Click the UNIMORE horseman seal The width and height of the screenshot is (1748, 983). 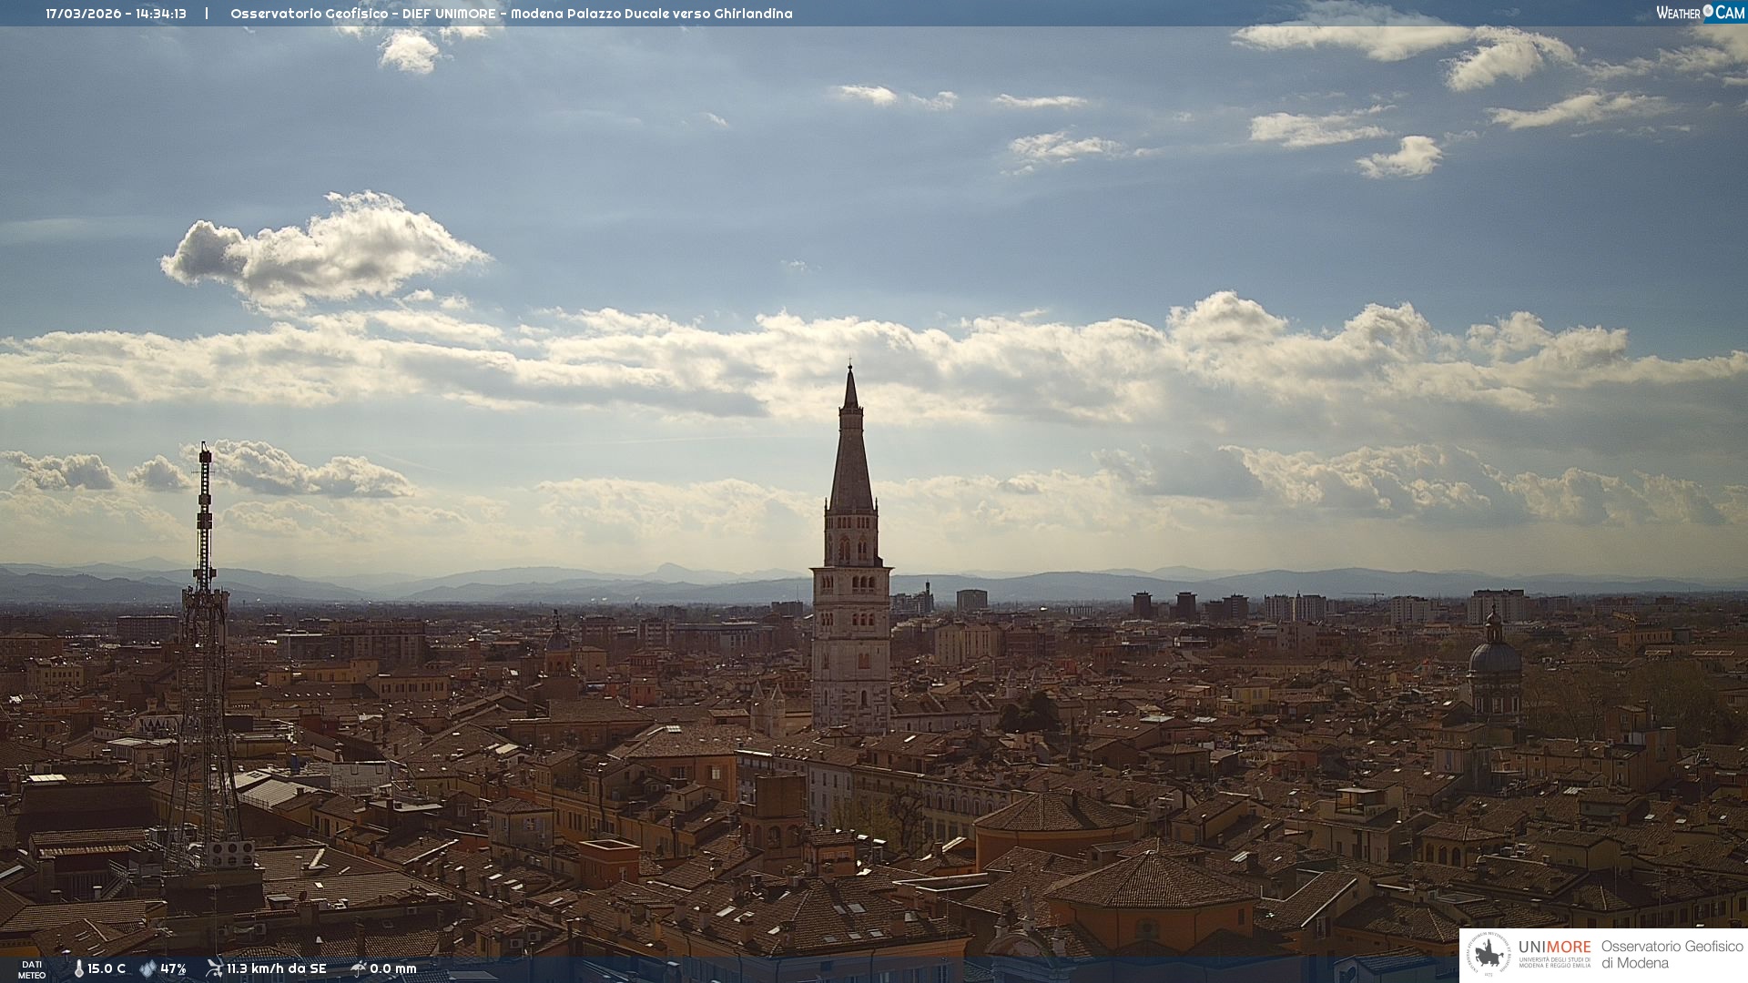(x=1489, y=955)
